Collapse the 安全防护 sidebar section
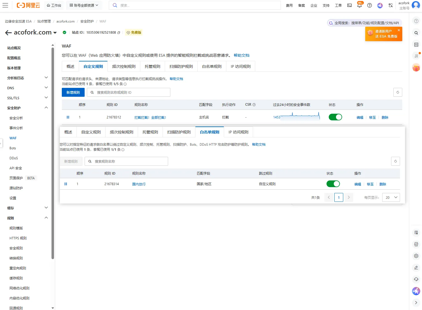 tap(46, 108)
